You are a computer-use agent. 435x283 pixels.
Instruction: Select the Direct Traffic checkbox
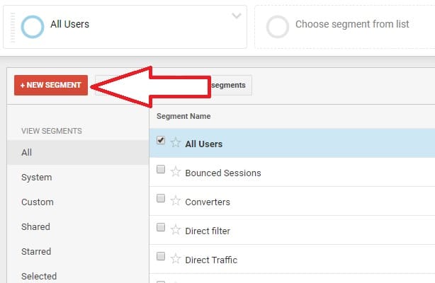tap(161, 256)
